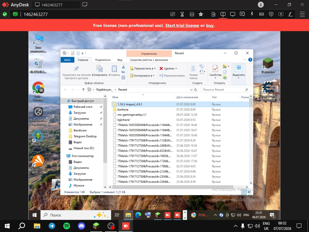
Task: Open quick access toolbar customize arrow
Action: click(x=83, y=53)
